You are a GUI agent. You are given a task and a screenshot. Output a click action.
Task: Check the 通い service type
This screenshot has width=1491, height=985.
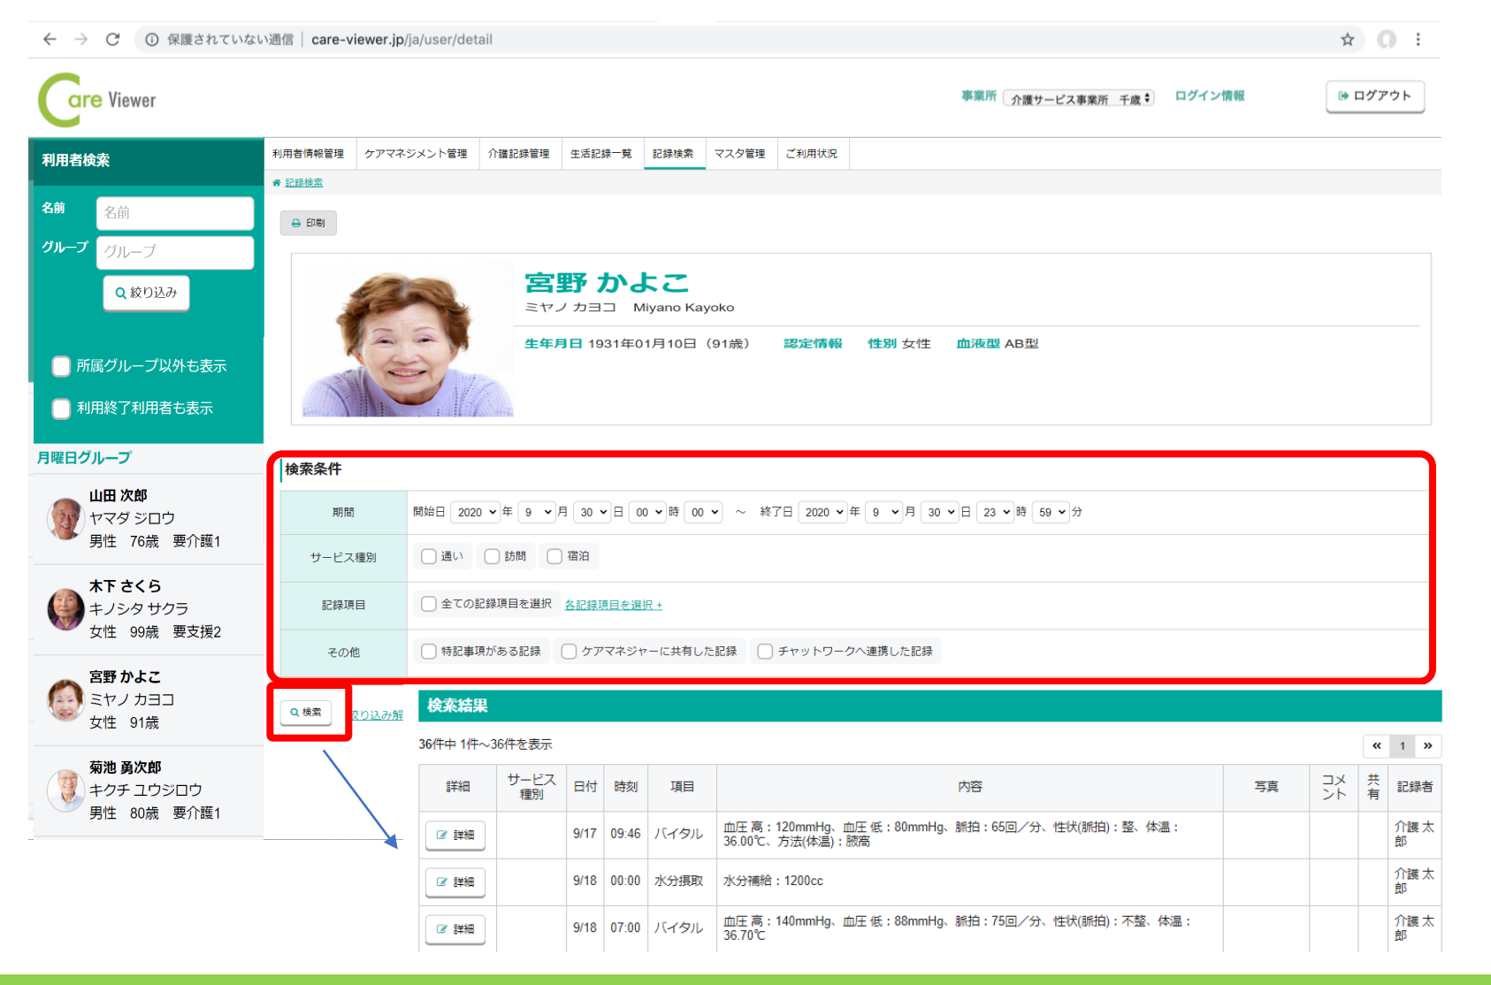[429, 556]
